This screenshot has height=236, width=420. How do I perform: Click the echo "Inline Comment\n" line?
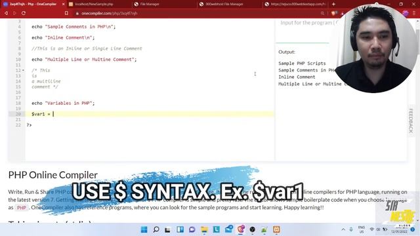(63, 37)
